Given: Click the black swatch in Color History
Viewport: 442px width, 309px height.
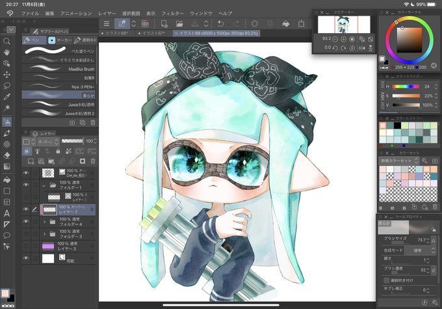Looking at the screenshot, I should [397, 125].
